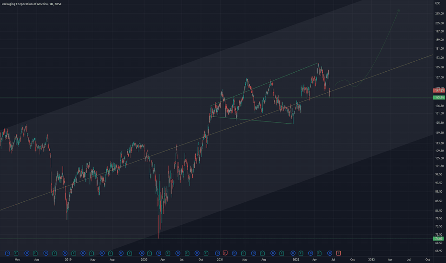Click the 101.50 price axis label

[439, 166]
